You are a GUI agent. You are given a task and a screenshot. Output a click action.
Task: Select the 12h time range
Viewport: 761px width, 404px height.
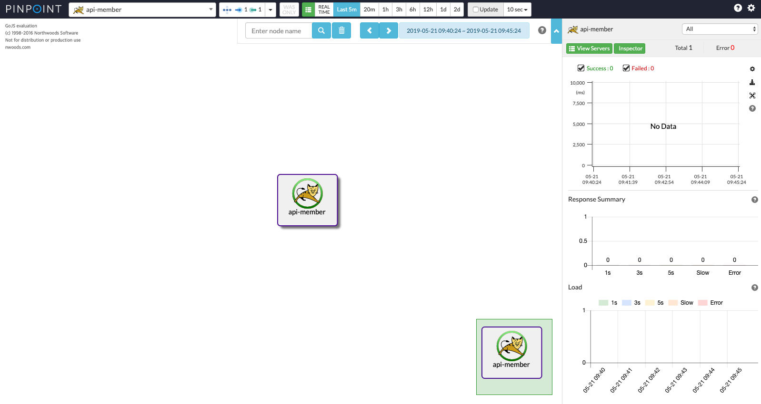[x=428, y=10]
